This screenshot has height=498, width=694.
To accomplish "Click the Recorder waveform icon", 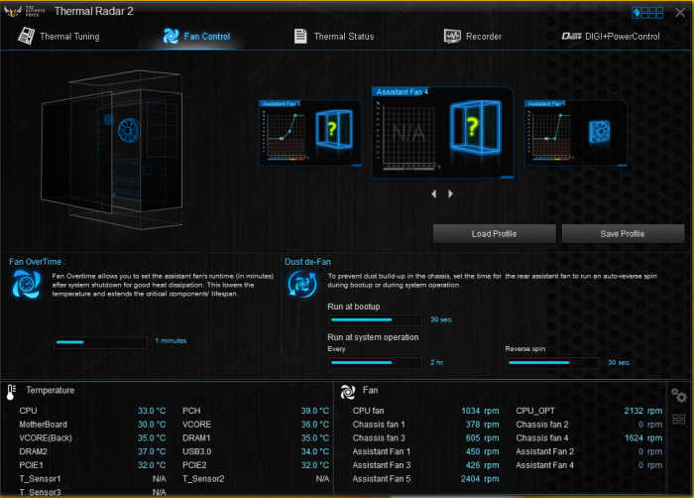I will 452,37.
